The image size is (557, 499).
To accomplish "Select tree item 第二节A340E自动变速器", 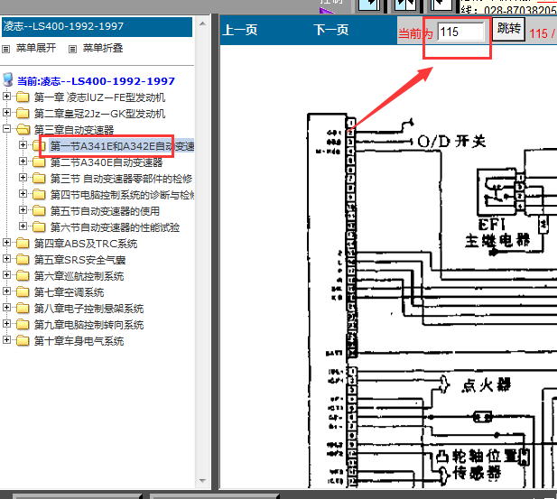I will coord(107,162).
